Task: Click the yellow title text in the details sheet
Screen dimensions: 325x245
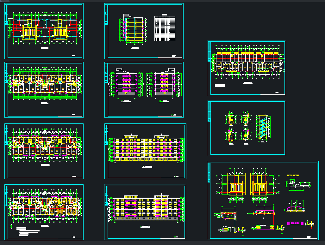Action: (293, 175)
